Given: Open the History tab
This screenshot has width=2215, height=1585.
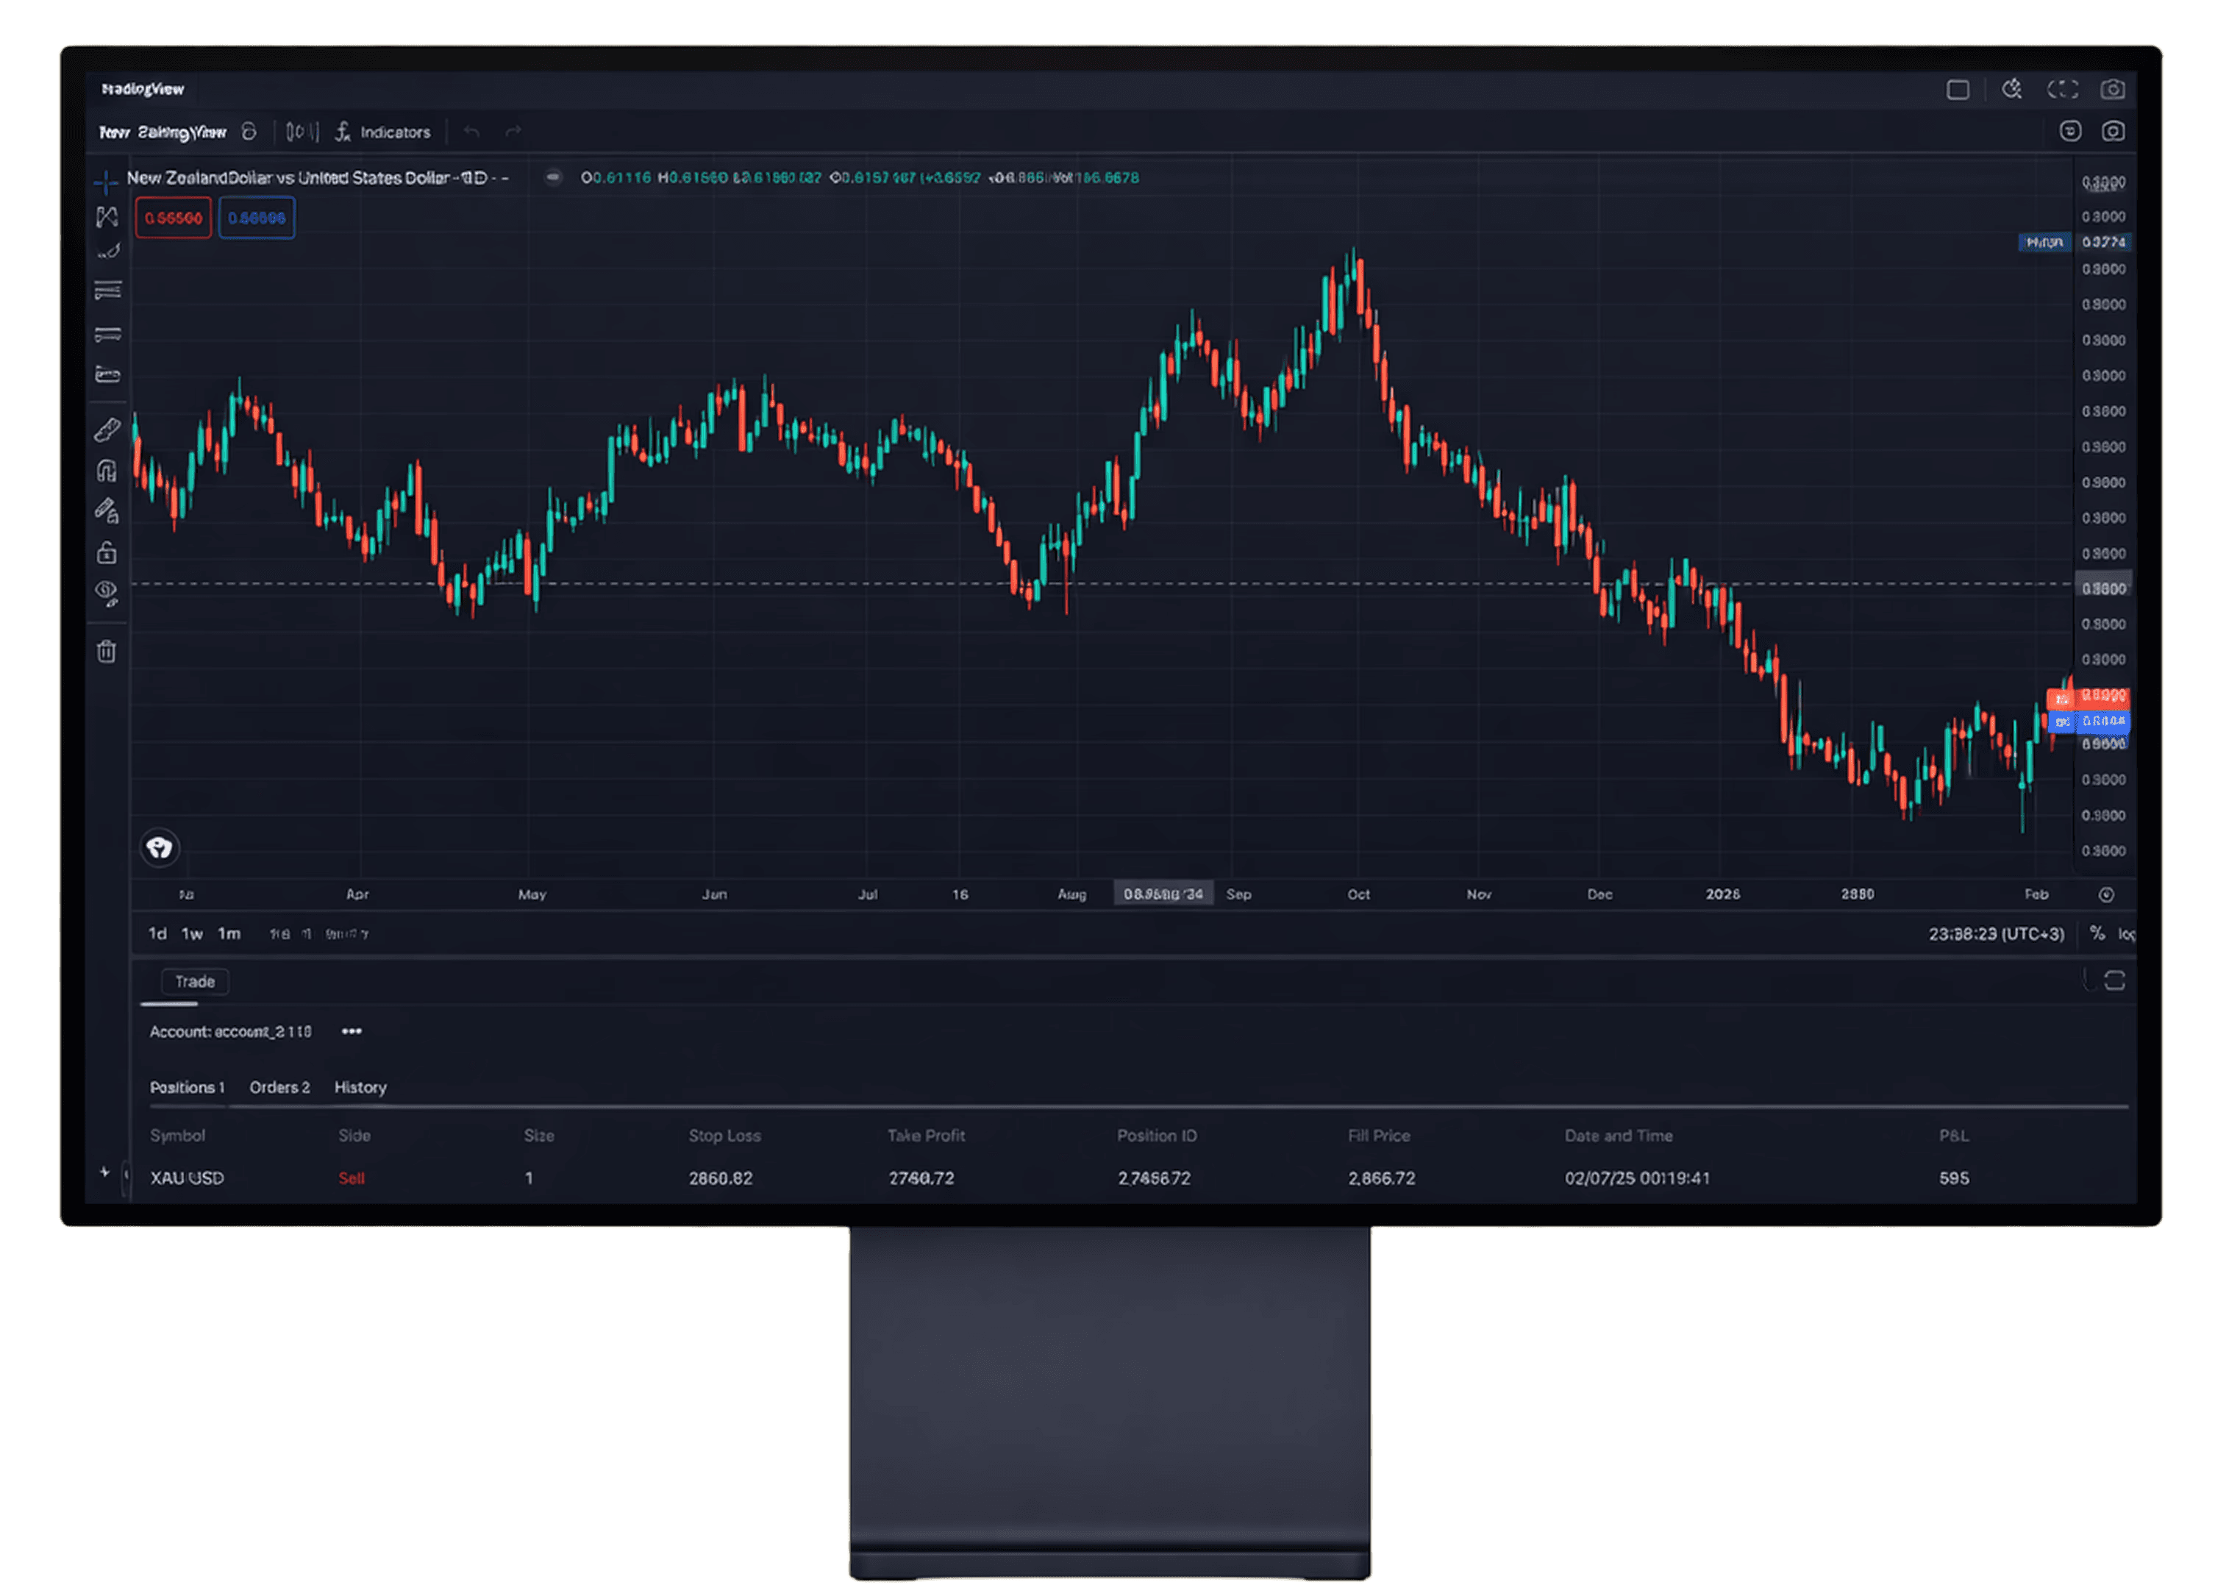Looking at the screenshot, I should pyautogui.click(x=360, y=1087).
